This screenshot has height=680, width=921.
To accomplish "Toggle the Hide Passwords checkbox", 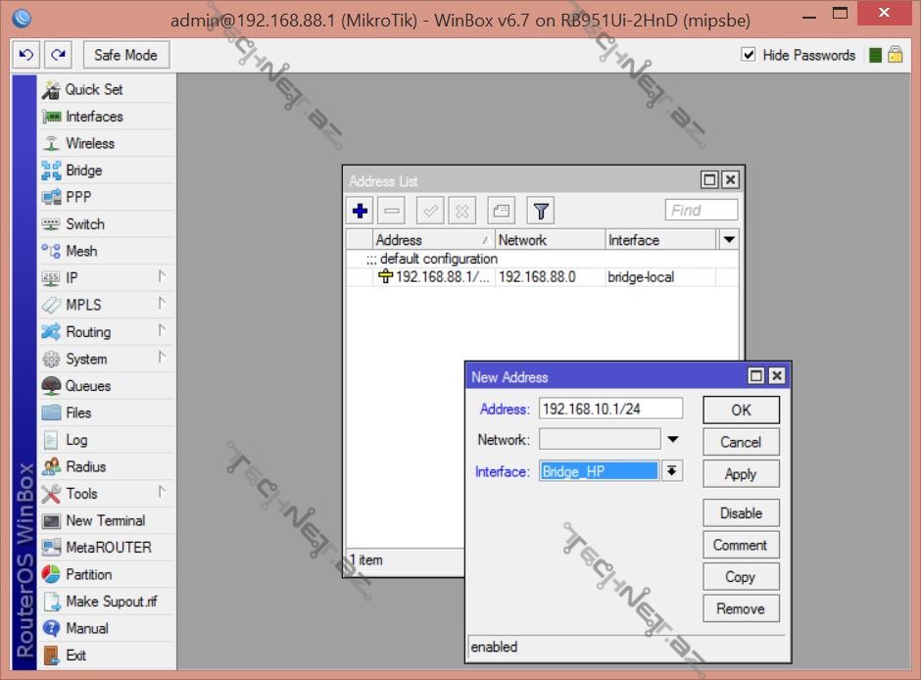I will [x=749, y=55].
